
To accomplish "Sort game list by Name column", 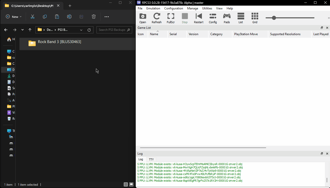I will [x=158, y=34].
